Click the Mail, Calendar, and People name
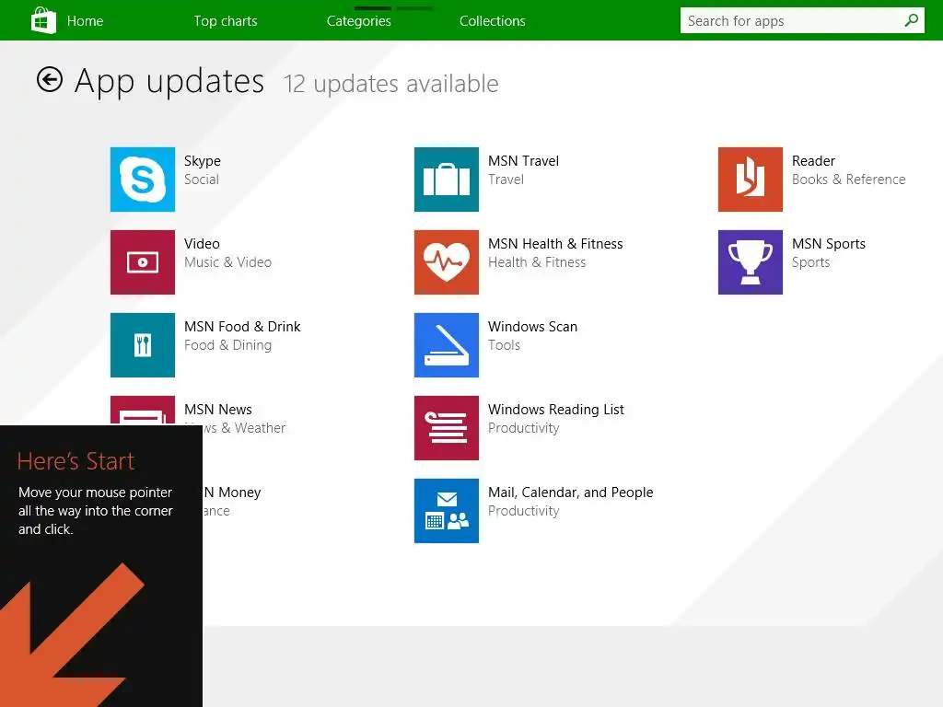This screenshot has height=707, width=943. click(571, 493)
